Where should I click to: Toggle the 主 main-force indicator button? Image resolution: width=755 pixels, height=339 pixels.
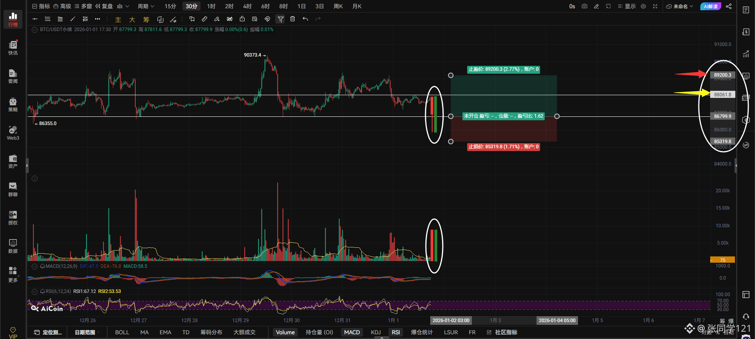(118, 19)
